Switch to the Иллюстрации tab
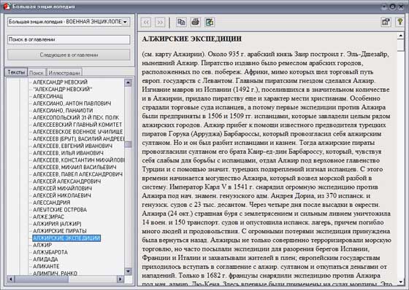The width and height of the screenshot is (409, 290). 64,73
